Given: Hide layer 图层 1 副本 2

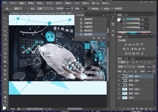Looking at the screenshot, I should tap(119, 76).
